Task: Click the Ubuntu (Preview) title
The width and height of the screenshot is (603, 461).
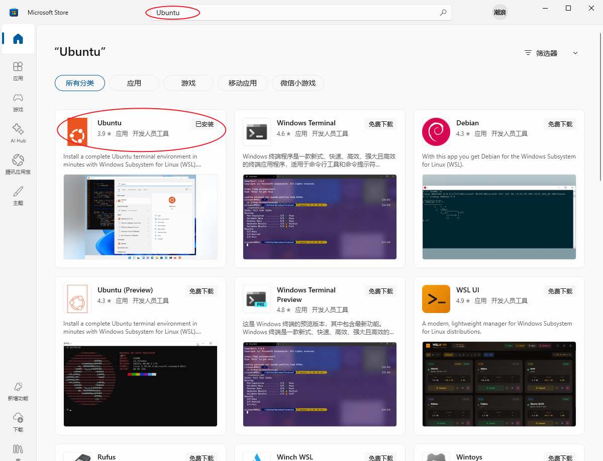Action: pyautogui.click(x=125, y=290)
